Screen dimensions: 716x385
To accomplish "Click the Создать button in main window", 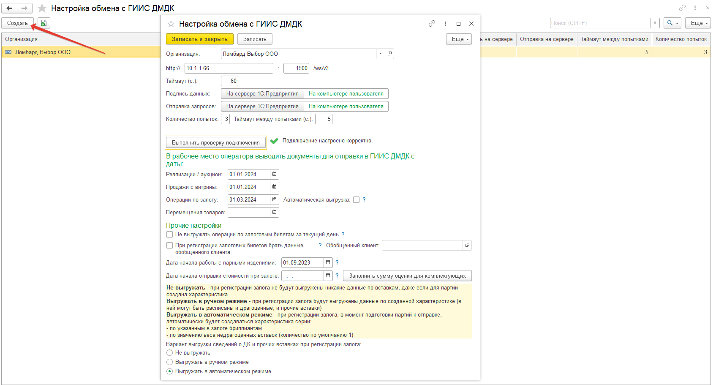I will tap(17, 23).
